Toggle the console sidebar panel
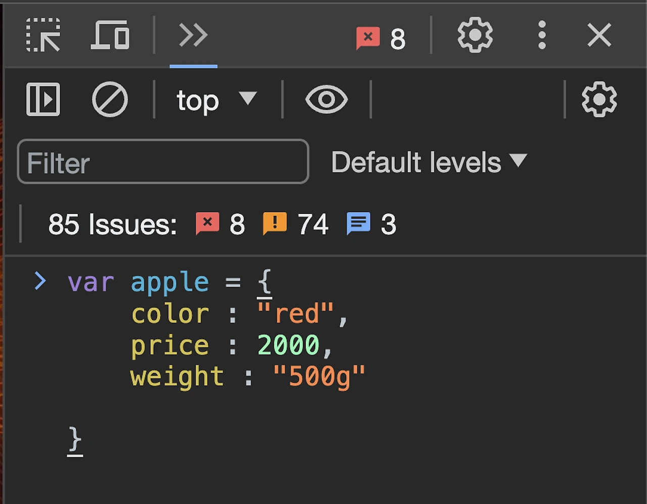 pyautogui.click(x=43, y=99)
